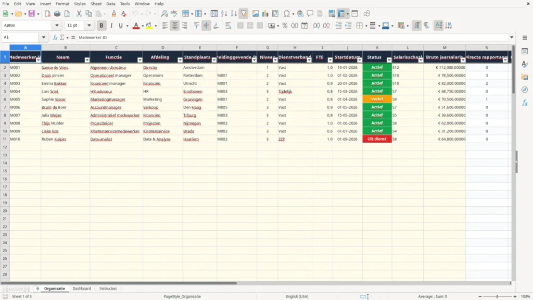Open the sidebar Styles icon
Screen dimensions: 533x300
525,64
